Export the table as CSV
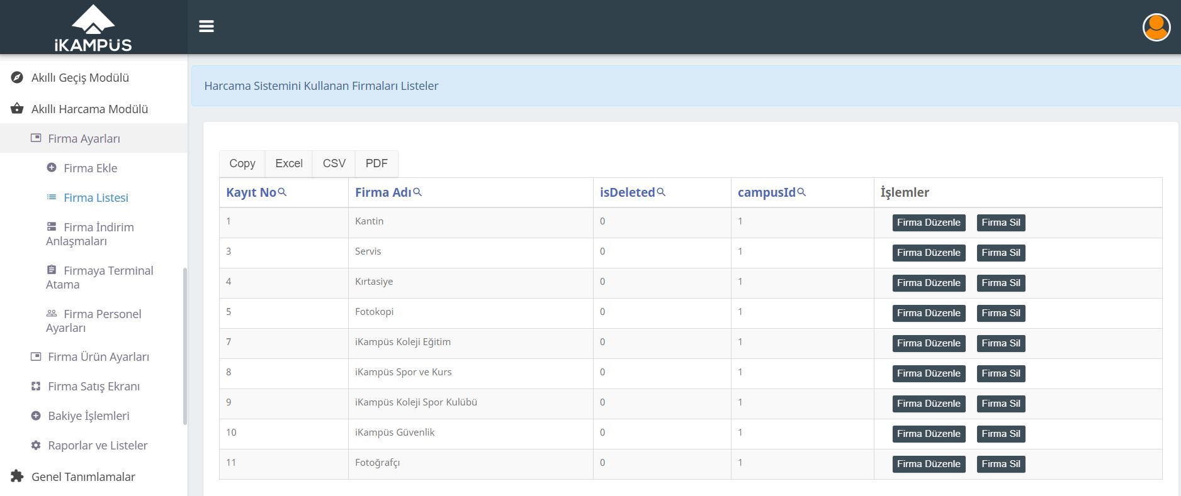This screenshot has height=496, width=1181. point(334,163)
